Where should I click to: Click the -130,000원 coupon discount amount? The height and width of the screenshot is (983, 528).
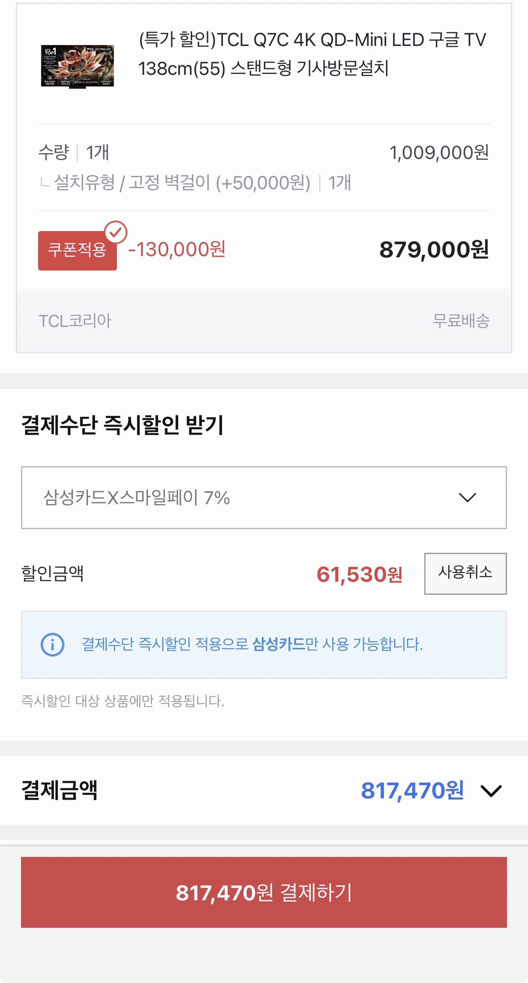[177, 249]
